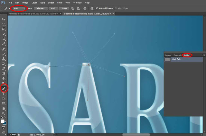Image resolution: width=206 pixels, height=136 pixels.
Task: Select the Brush tool
Action: point(4,54)
